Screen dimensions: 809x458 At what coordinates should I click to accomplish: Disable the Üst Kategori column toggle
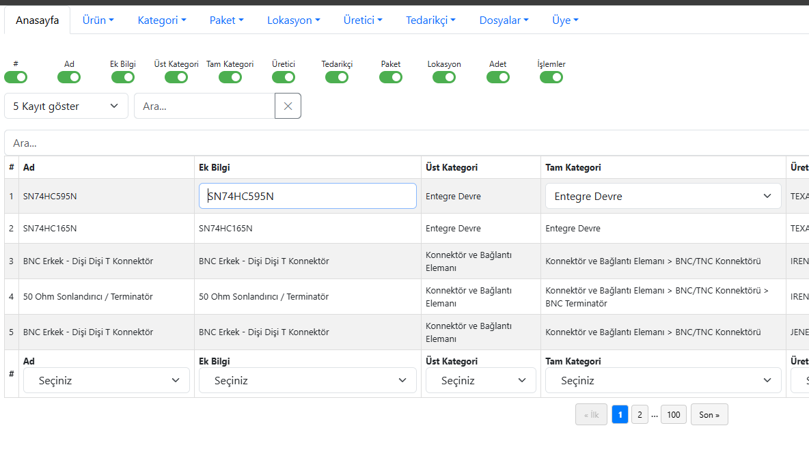[x=176, y=77]
